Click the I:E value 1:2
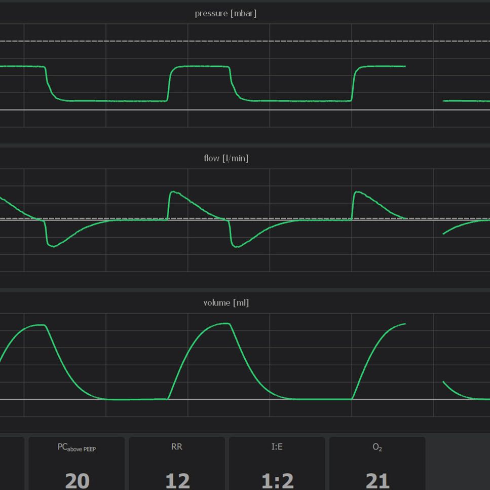Screen dimensions: 490x490 click(277, 480)
